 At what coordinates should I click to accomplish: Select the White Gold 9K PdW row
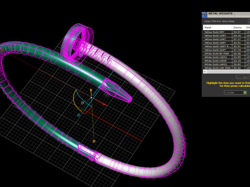pyautogui.click(x=227, y=54)
